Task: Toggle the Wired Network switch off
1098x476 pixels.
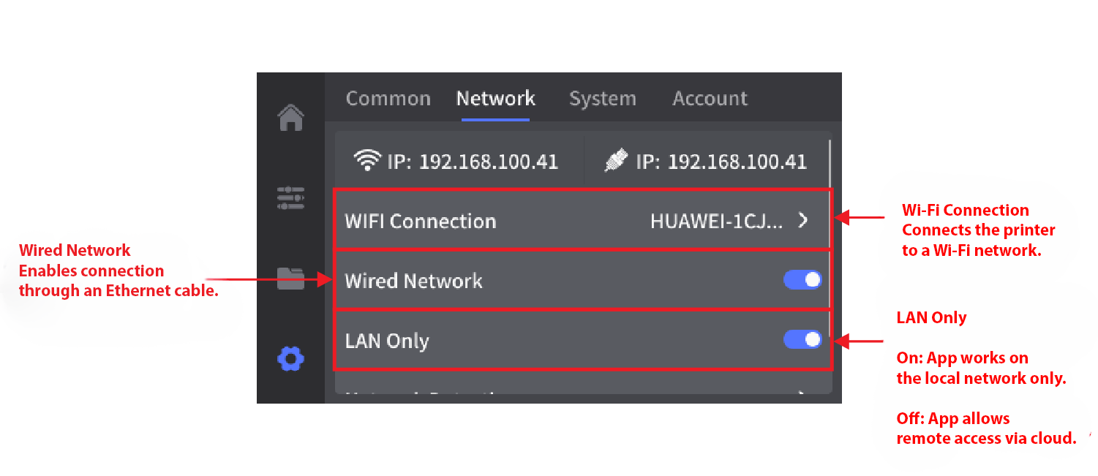Action: pyautogui.click(x=802, y=279)
